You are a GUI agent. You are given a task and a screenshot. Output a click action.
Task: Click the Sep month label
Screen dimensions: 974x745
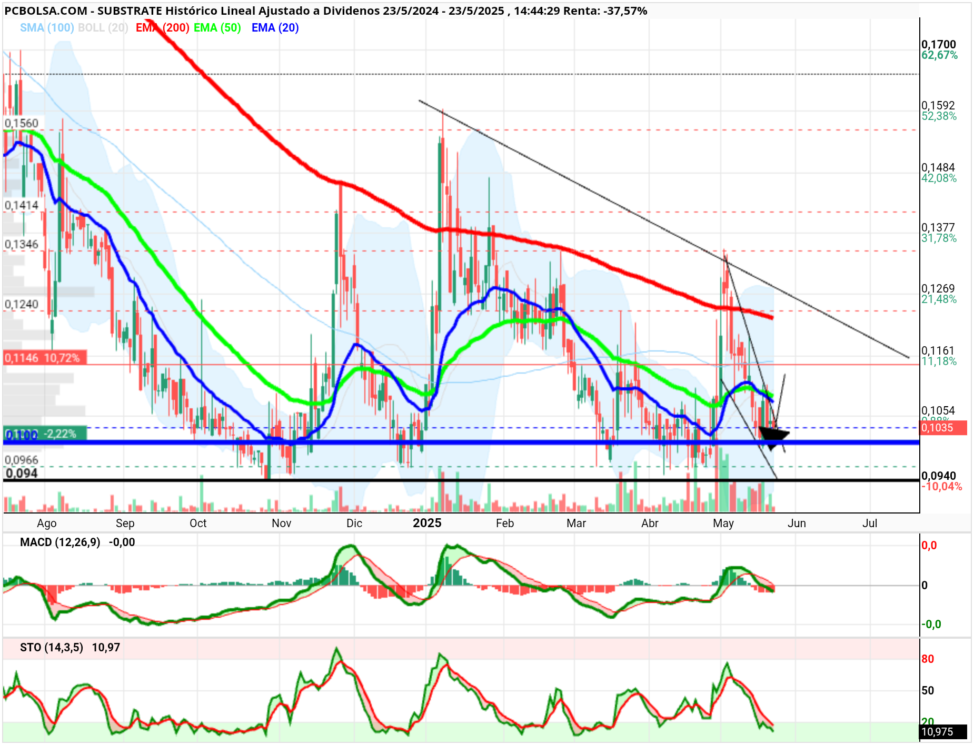(x=125, y=523)
